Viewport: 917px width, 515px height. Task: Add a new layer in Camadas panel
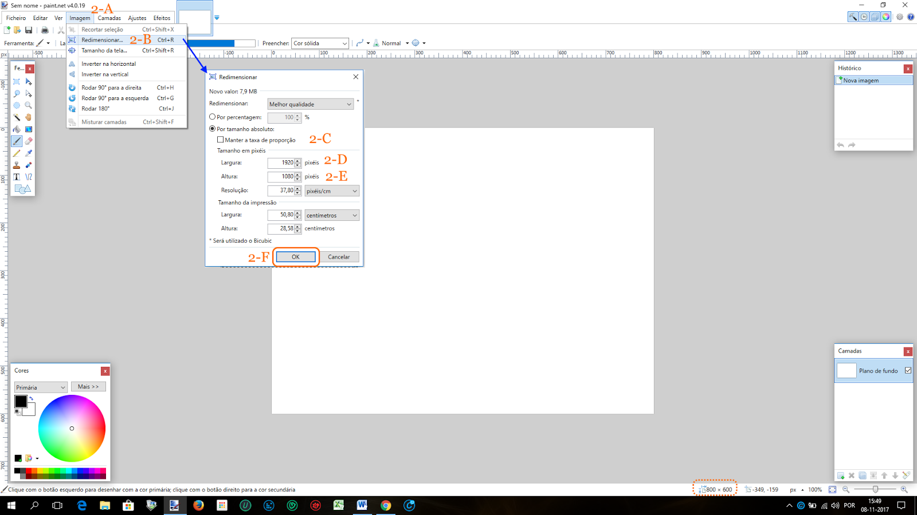pos(841,476)
